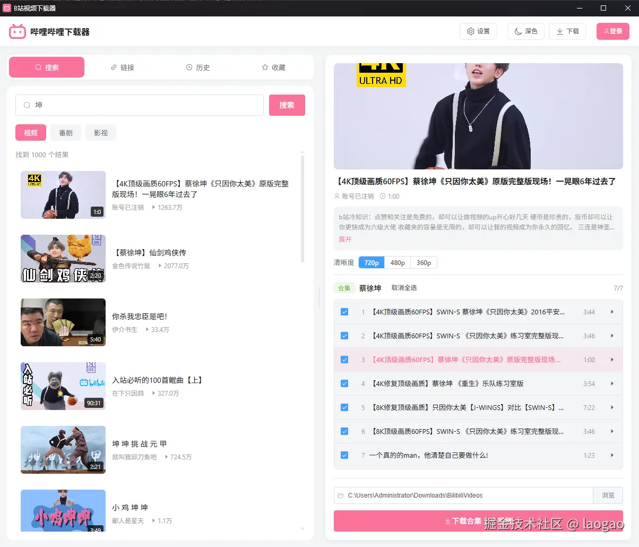Select the 影视 film filter

click(x=101, y=133)
